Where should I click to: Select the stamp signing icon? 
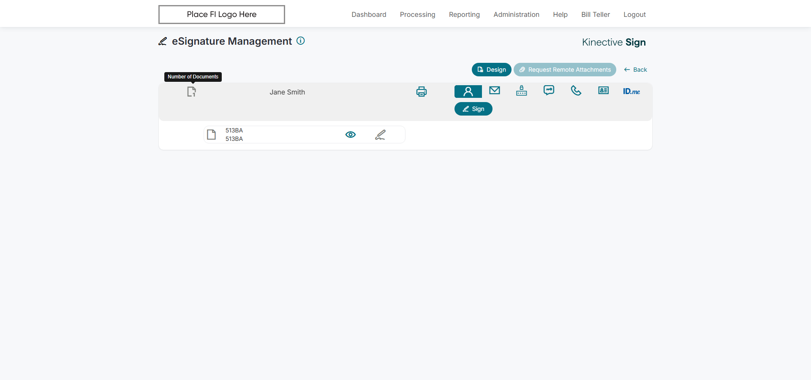click(x=522, y=90)
